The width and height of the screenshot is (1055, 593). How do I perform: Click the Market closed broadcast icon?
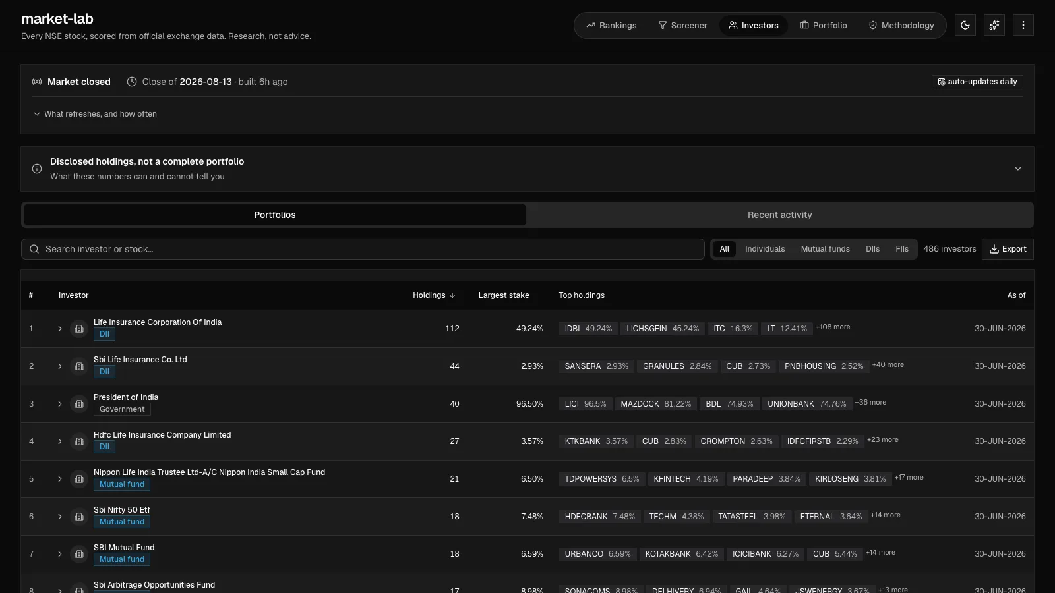37,82
